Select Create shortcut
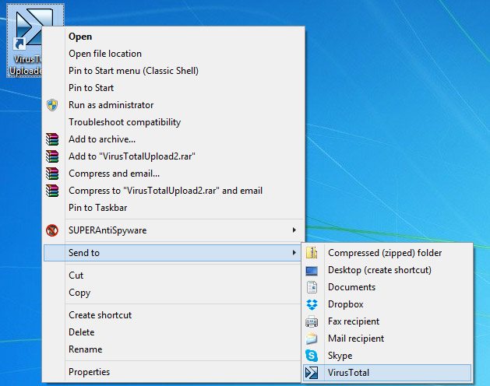Image resolution: width=490 pixels, height=386 pixels. 173,315
